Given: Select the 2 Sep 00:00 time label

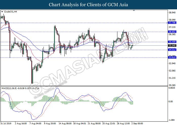Looking at the screenshot, I should pos(137,123).
